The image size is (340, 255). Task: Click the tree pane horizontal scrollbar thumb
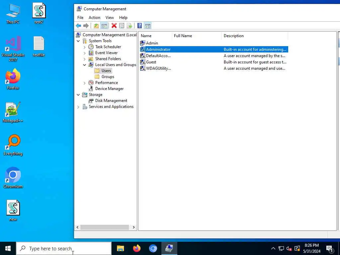click(x=105, y=227)
